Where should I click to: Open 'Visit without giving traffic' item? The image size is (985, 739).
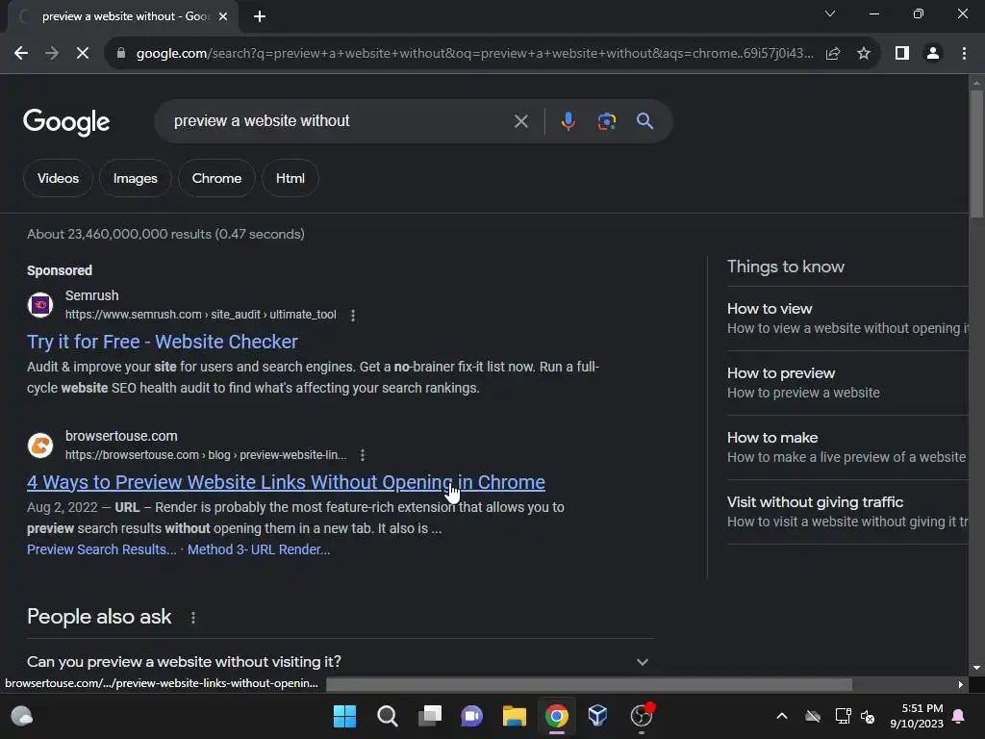click(x=847, y=512)
